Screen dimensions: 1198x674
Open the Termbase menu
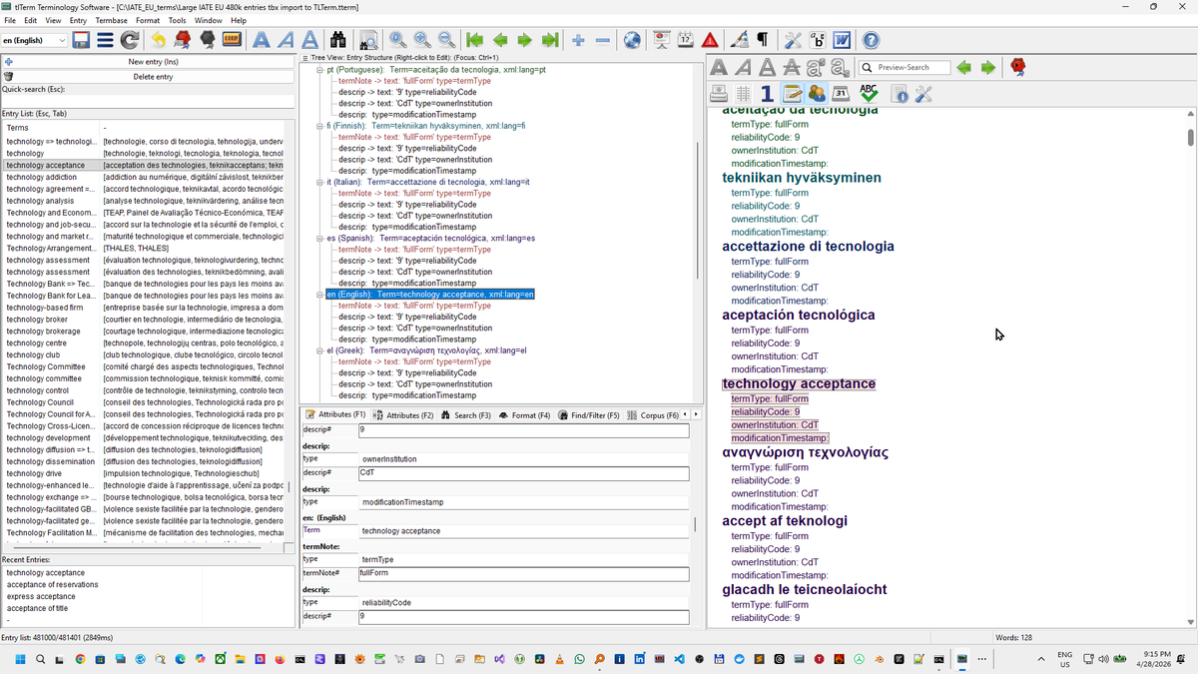pos(111,20)
